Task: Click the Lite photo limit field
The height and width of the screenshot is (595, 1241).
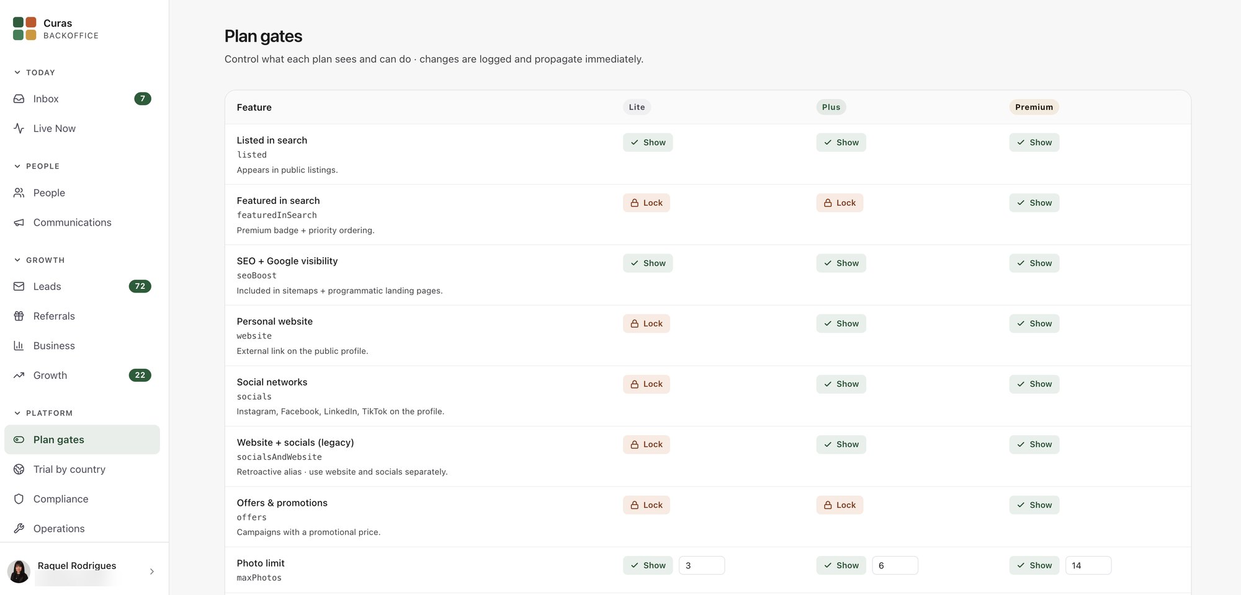Action: click(x=702, y=565)
